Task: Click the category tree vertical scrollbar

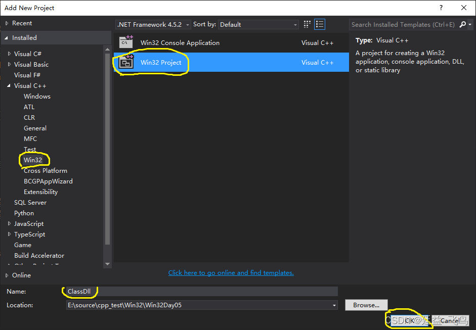Action: tap(107, 152)
